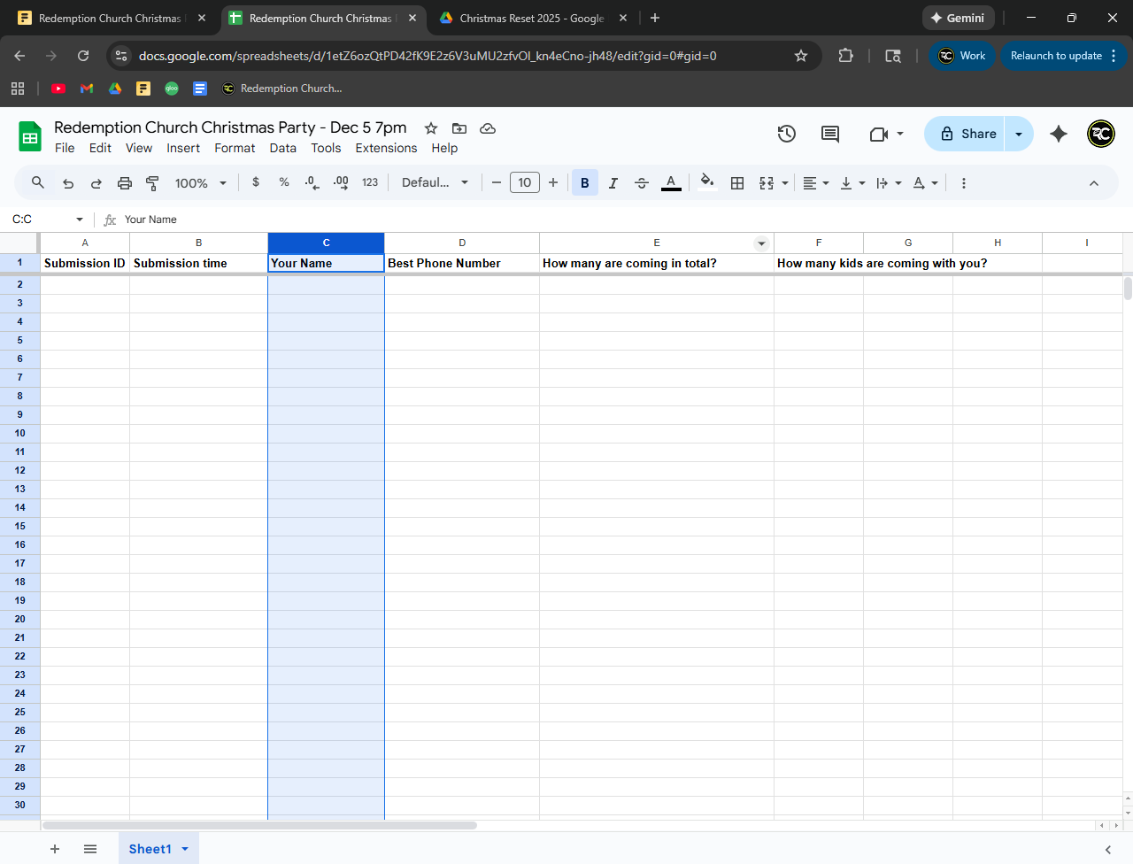Image resolution: width=1133 pixels, height=864 pixels.
Task: Open the zoom 100% dropdown
Action: click(x=201, y=183)
